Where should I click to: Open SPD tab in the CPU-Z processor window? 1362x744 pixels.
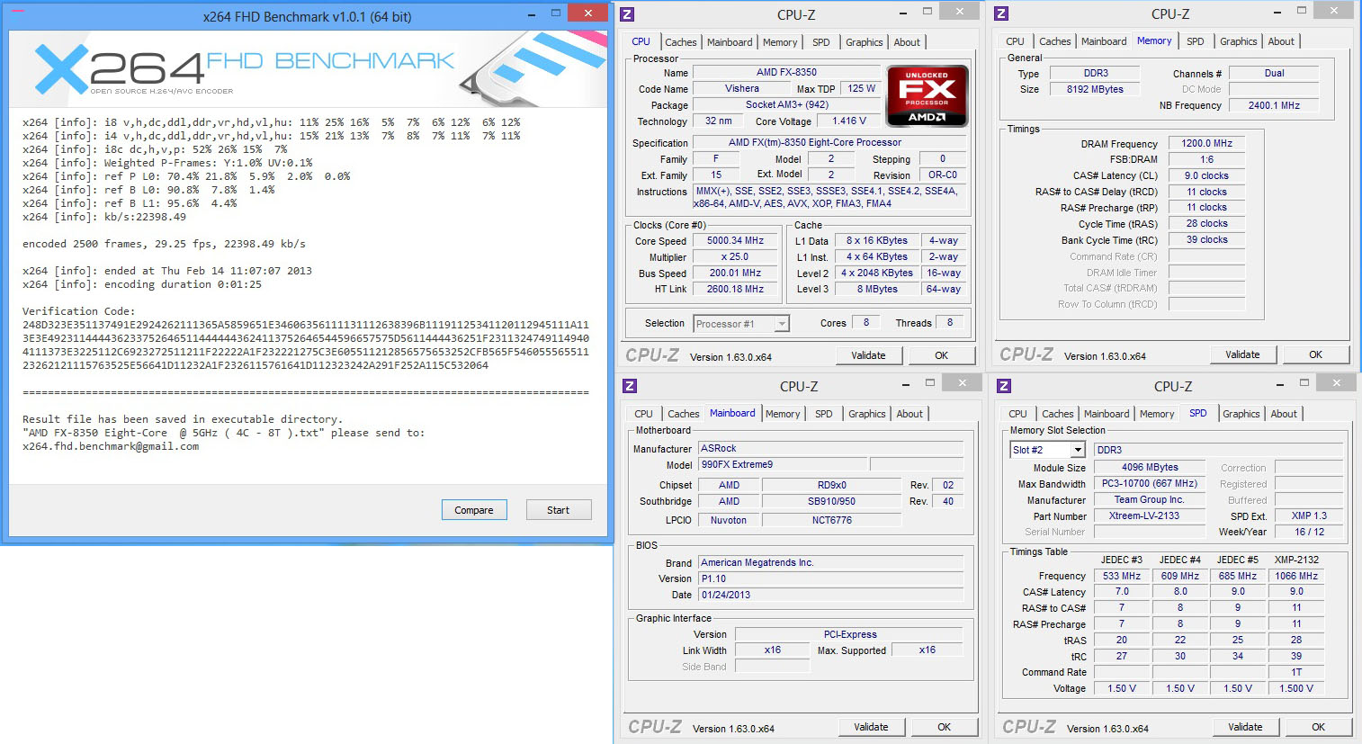point(821,42)
